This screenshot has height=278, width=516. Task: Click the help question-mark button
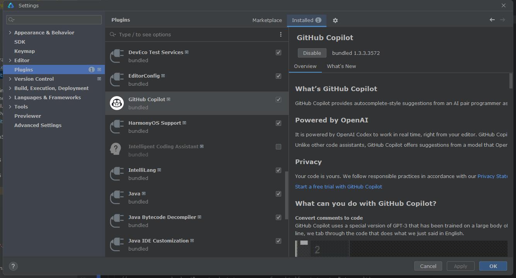pos(13,266)
